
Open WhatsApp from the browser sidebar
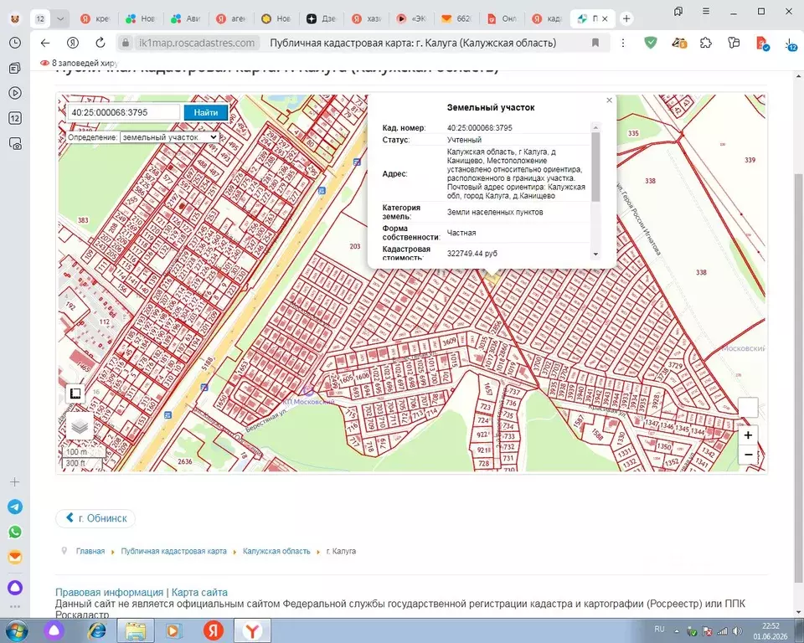[x=15, y=532]
